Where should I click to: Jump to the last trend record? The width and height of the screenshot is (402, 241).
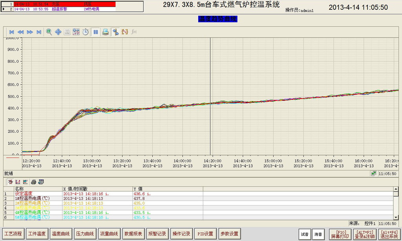click(x=39, y=32)
